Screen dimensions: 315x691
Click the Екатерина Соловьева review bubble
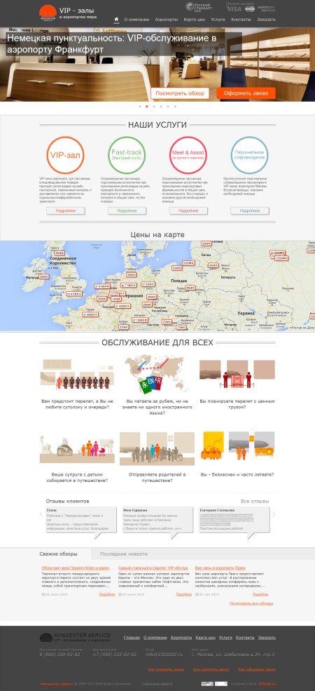pyautogui.click(x=234, y=520)
